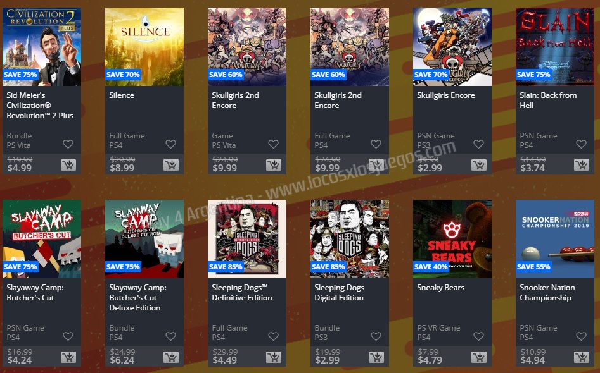Add Slain: Back from Hell to cart
This screenshot has width=600, height=373.
pyautogui.click(x=581, y=165)
